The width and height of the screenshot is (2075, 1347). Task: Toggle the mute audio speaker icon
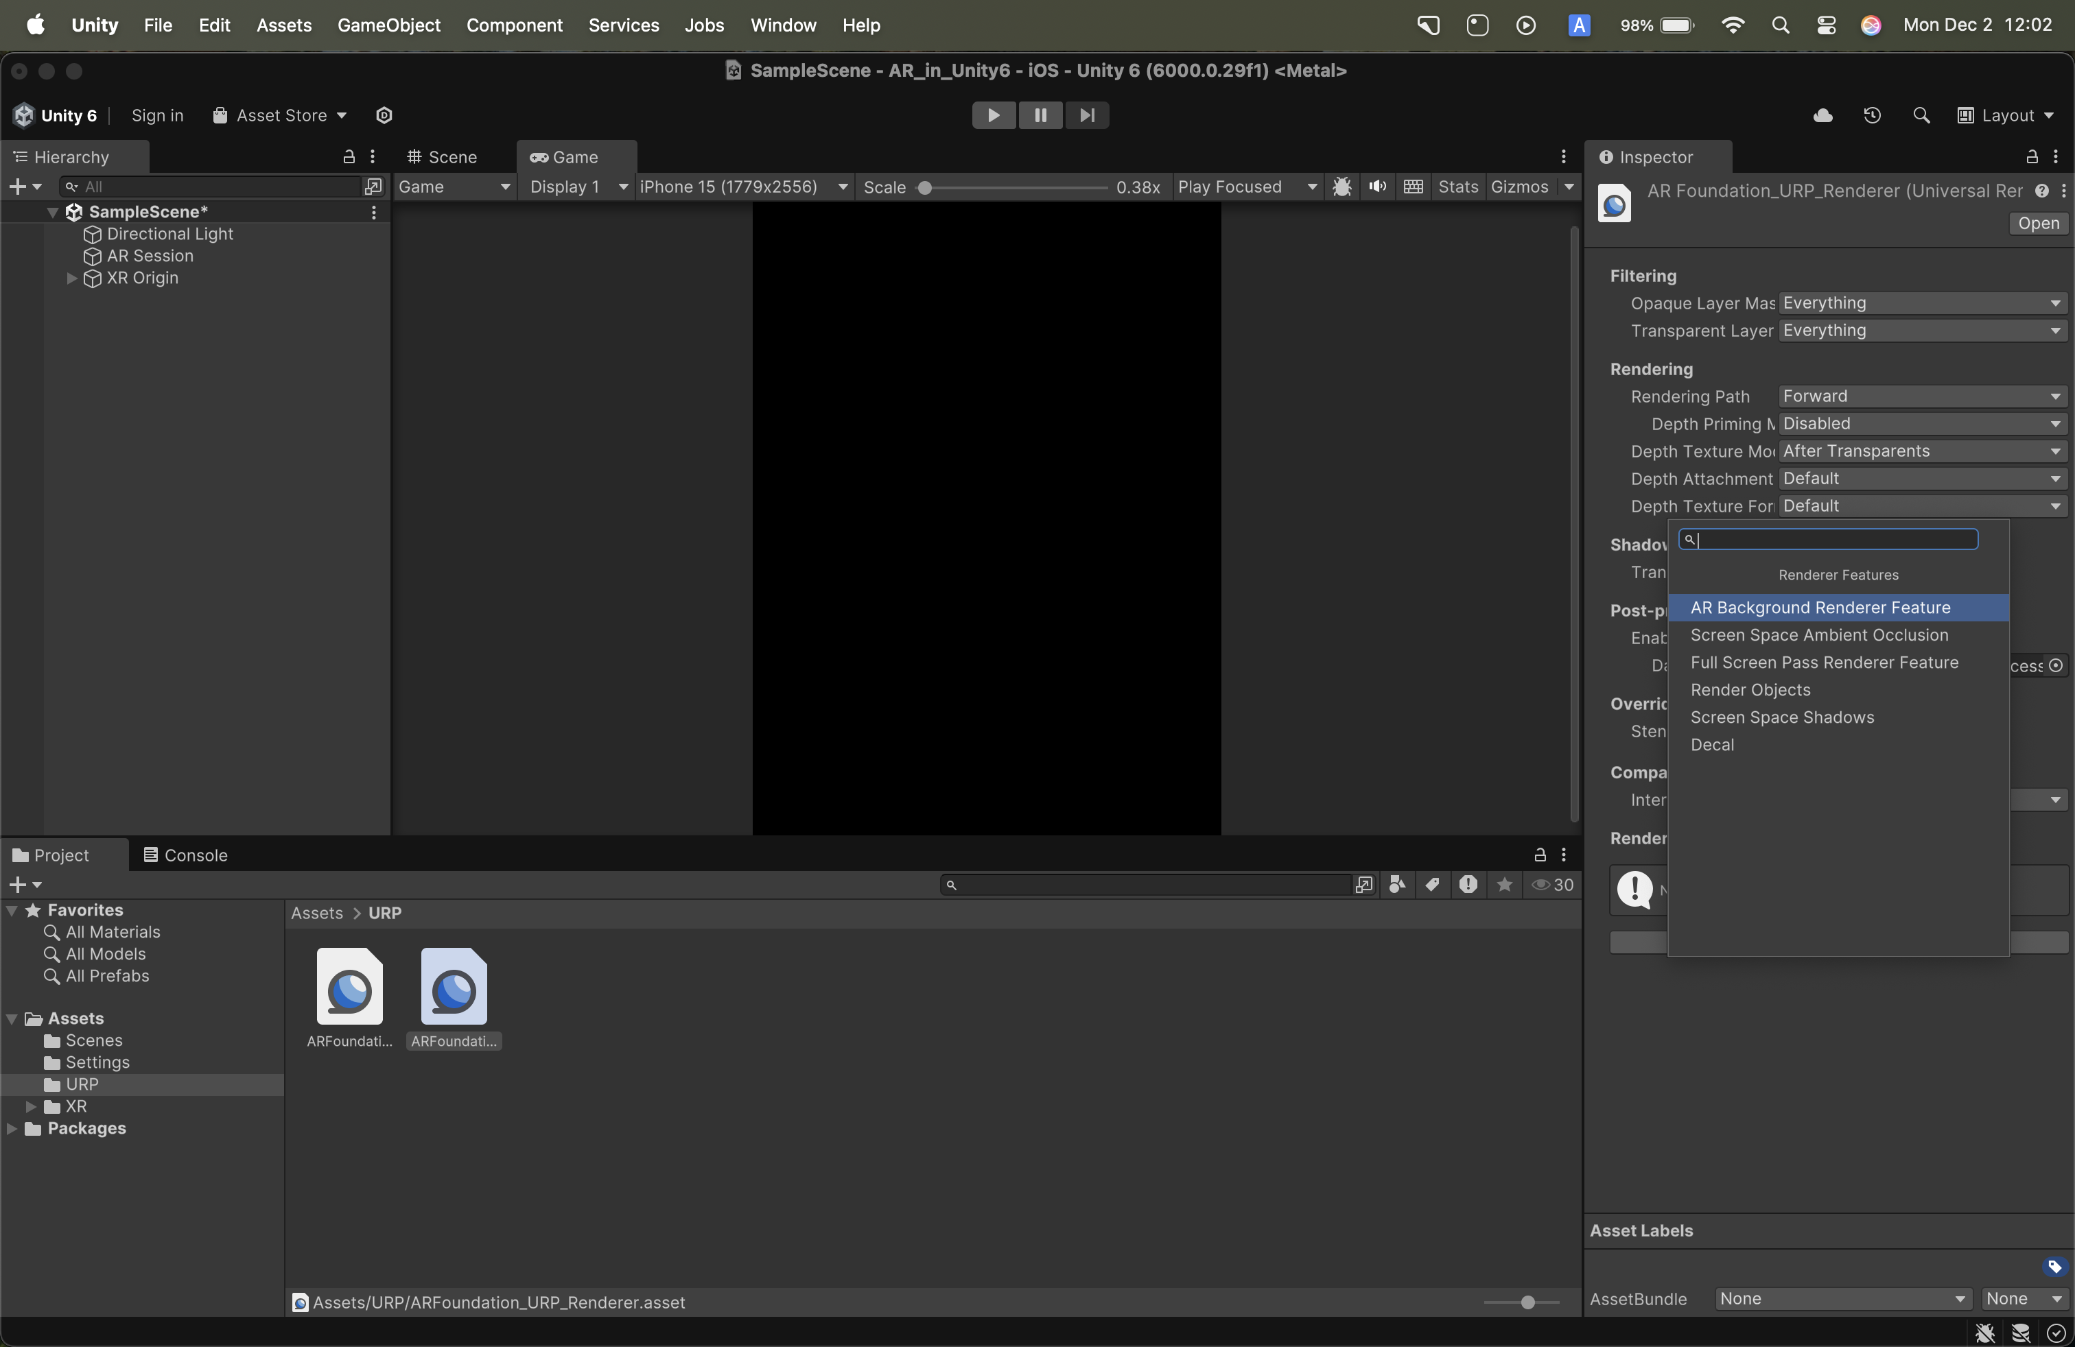(1378, 187)
